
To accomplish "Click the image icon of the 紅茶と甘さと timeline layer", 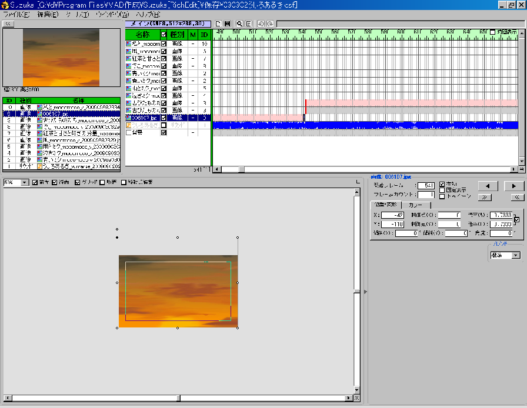I will 128,58.
